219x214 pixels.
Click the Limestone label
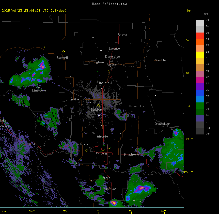pyautogui.click(x=39, y=90)
